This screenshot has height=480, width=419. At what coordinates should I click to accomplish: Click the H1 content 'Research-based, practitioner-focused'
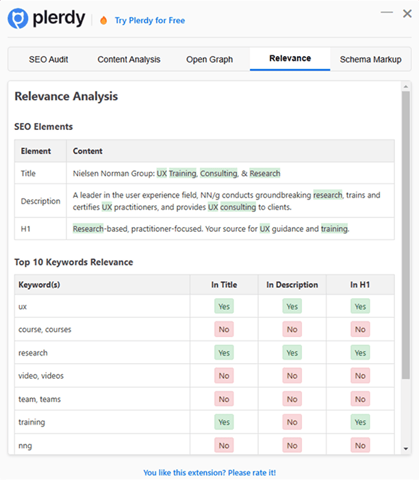point(211,228)
